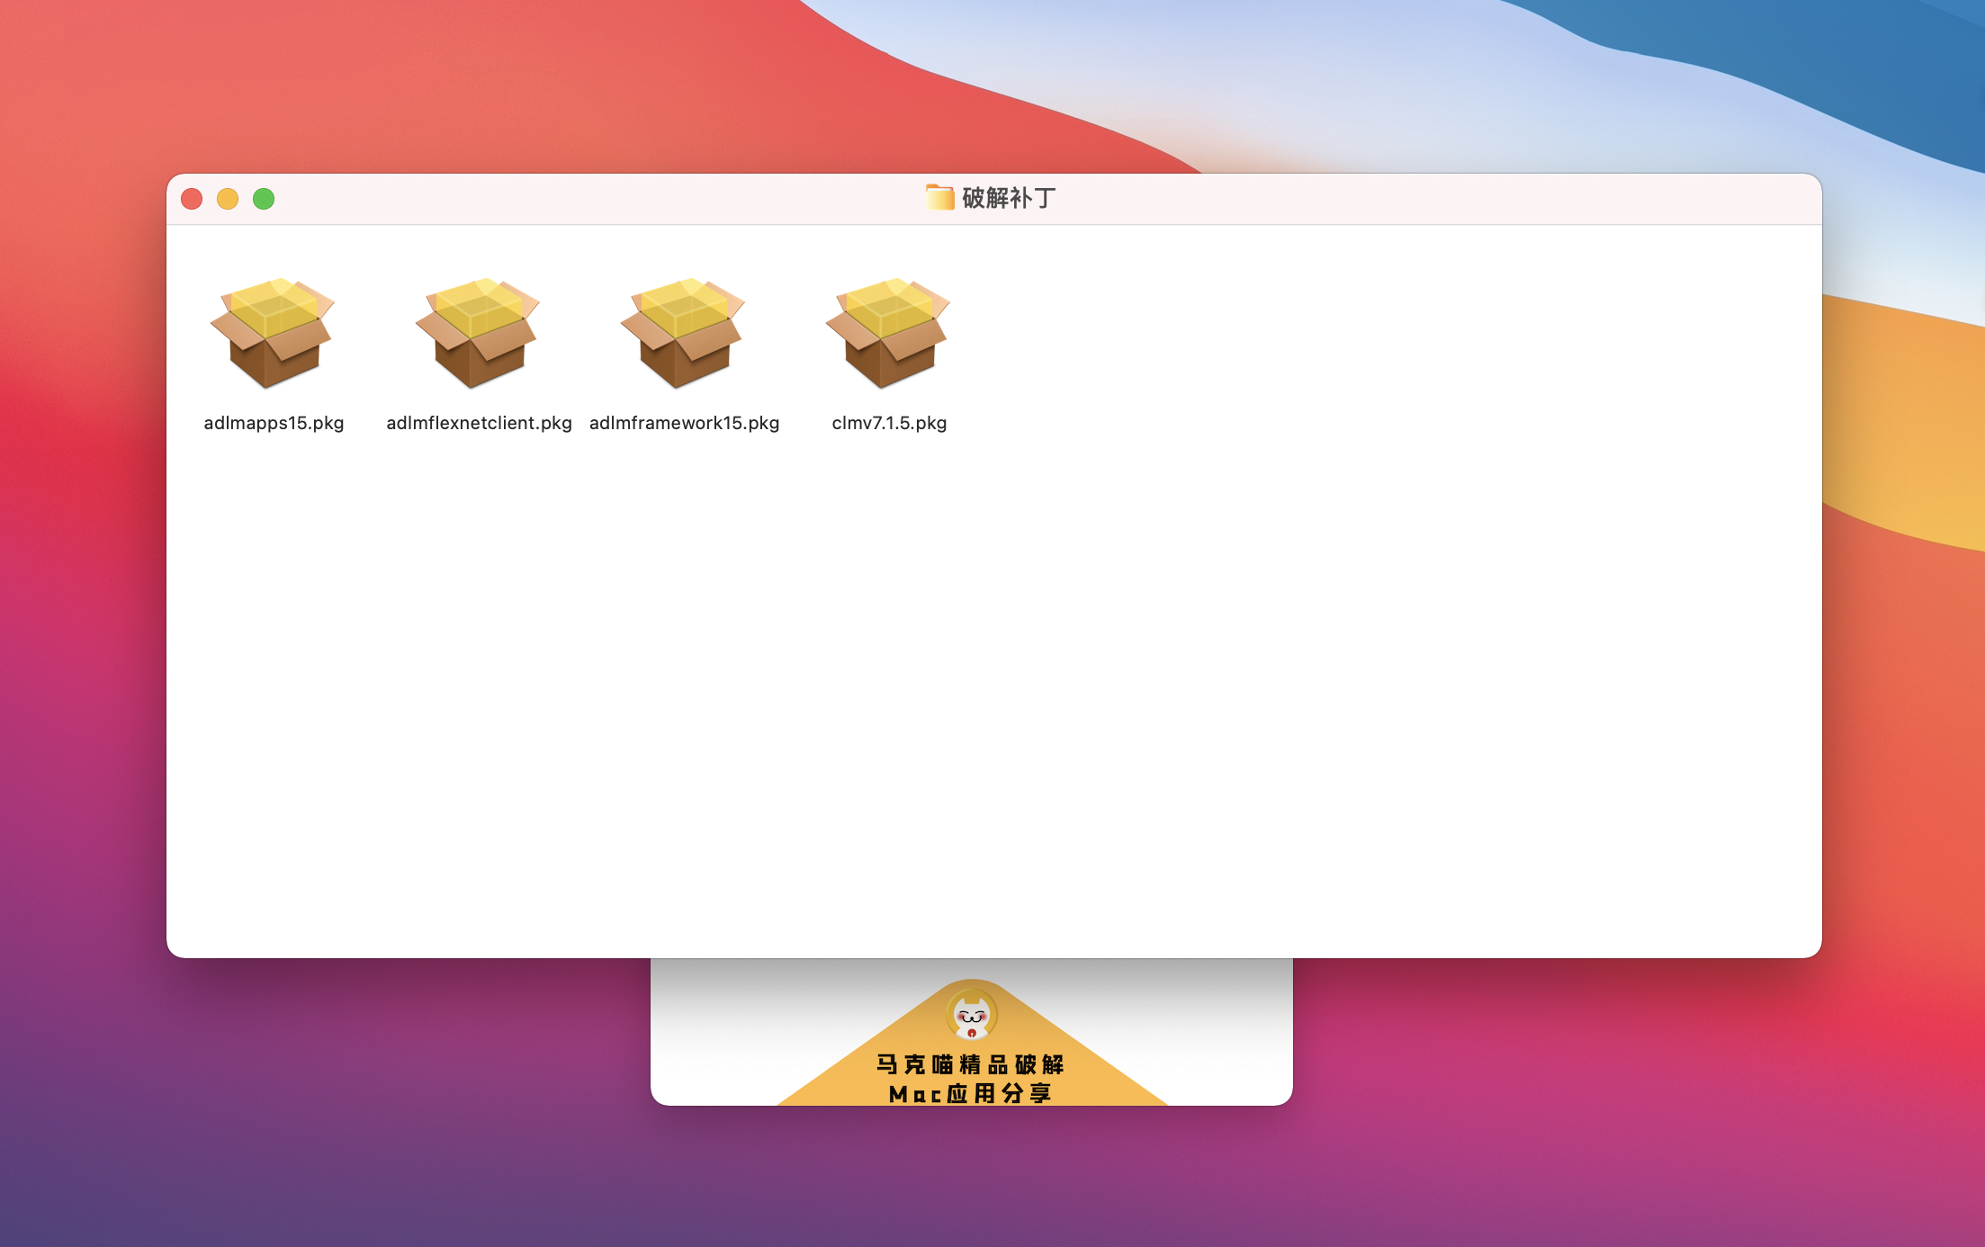Click the 破解补丁 window title text
Viewport: 1985px width, 1247px height.
tap(1009, 198)
